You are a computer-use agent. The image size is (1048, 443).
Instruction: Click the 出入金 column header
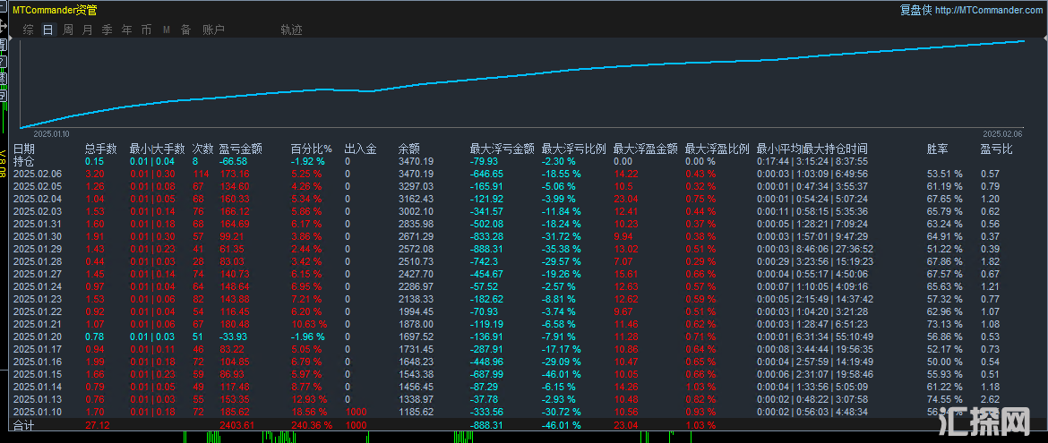tap(361, 149)
